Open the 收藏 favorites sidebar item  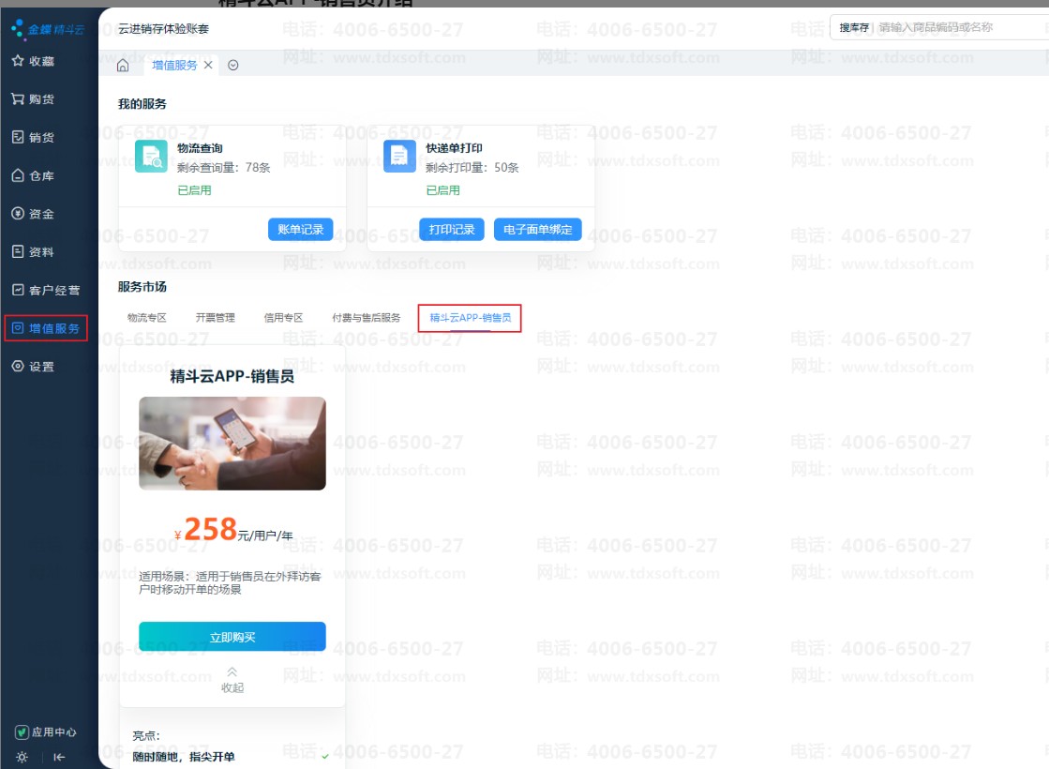33,61
